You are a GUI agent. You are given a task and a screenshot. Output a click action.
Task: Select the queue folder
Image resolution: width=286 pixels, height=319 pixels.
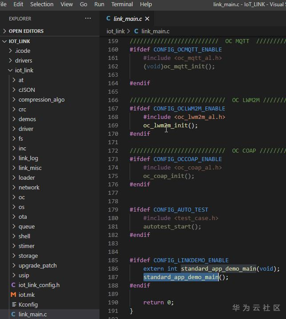pos(50,226)
